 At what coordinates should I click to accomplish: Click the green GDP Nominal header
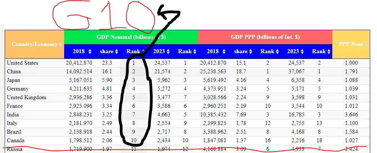[131, 37]
